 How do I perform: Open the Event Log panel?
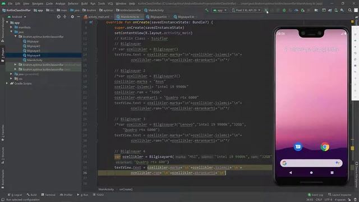pos(315,195)
